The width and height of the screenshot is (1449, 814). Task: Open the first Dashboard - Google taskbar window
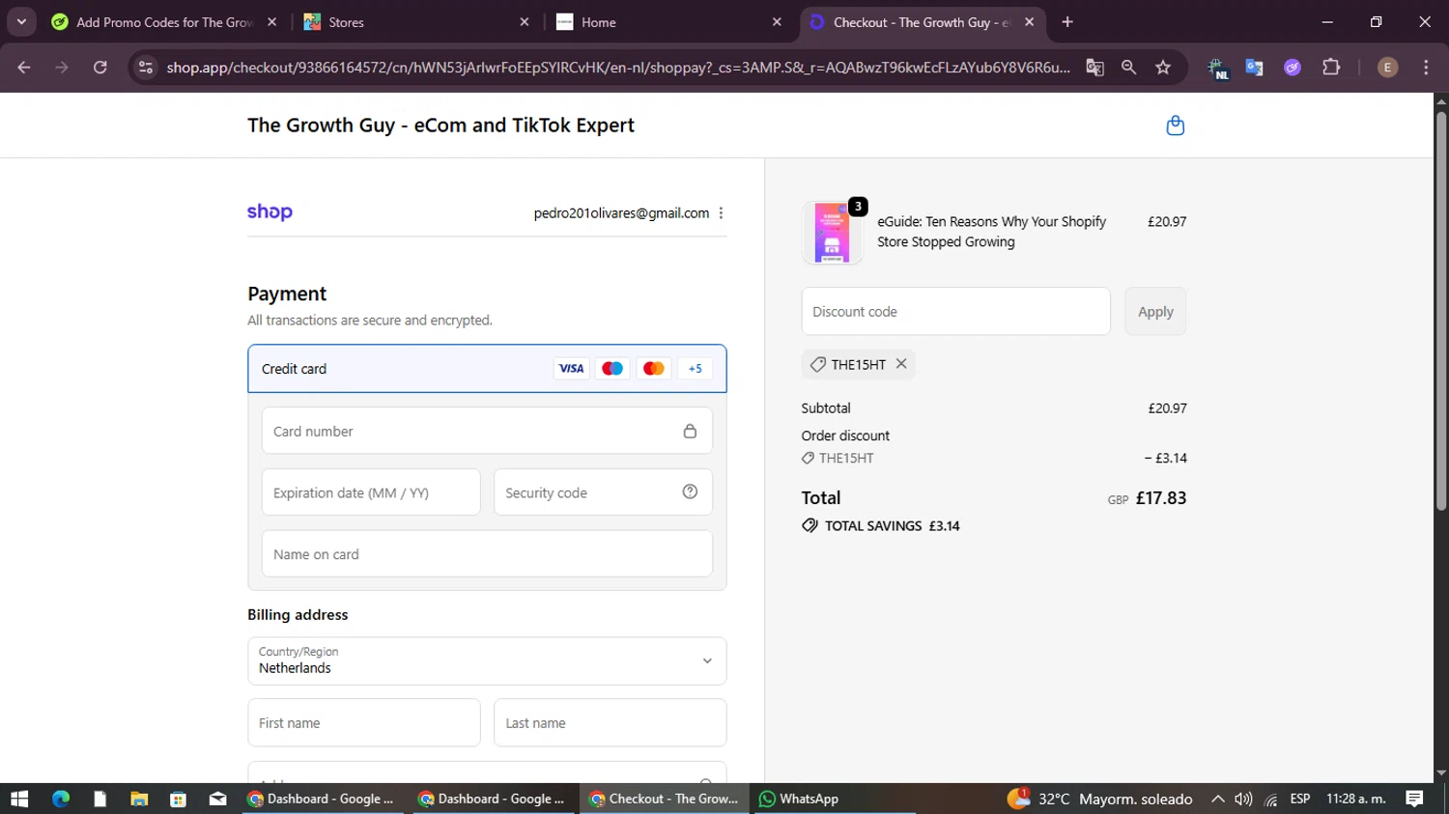[322, 799]
